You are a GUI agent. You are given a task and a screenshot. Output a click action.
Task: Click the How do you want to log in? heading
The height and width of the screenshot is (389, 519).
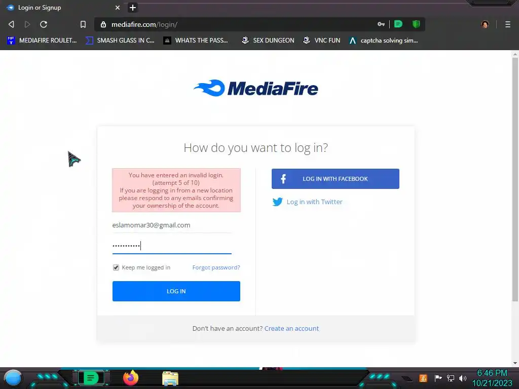[x=256, y=147]
